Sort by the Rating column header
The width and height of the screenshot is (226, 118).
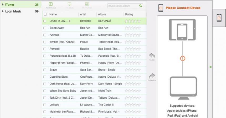coord(129,14)
